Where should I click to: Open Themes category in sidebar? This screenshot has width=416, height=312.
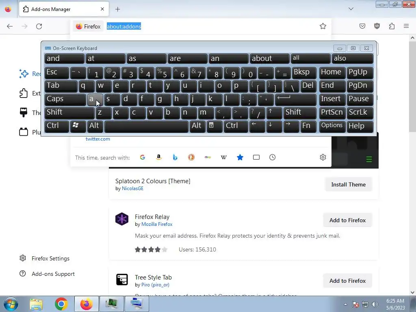(30, 113)
